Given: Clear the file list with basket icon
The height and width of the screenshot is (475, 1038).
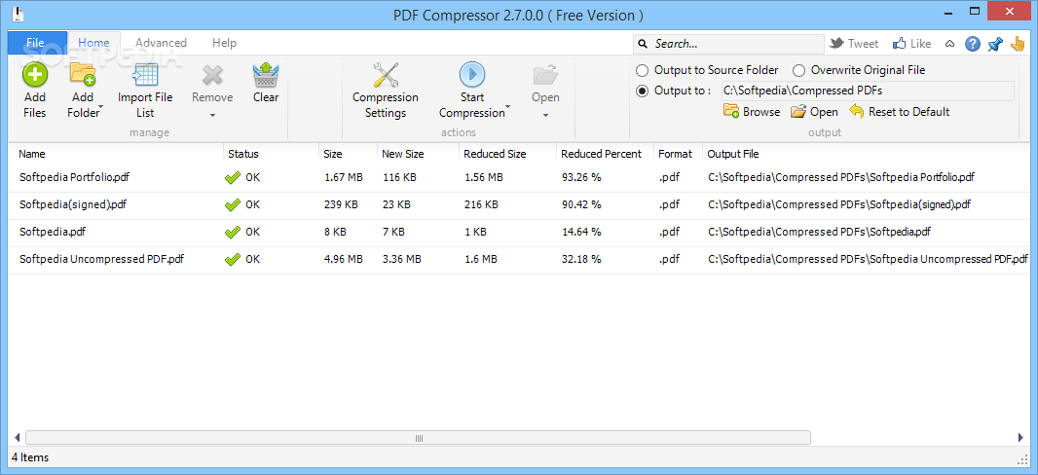Looking at the screenshot, I should coord(266,75).
